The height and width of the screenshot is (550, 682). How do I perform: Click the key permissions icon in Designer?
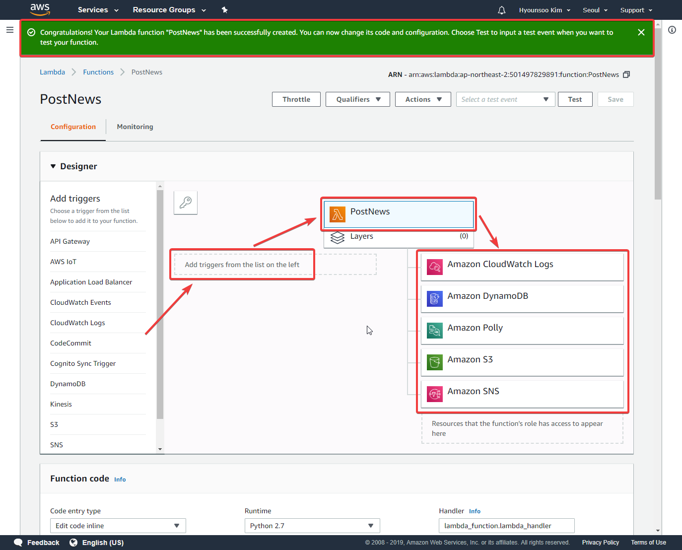click(186, 203)
